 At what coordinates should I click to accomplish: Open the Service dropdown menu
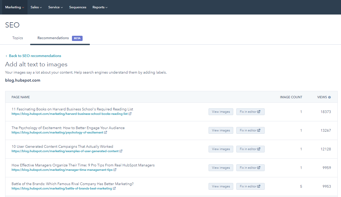pyautogui.click(x=56, y=7)
